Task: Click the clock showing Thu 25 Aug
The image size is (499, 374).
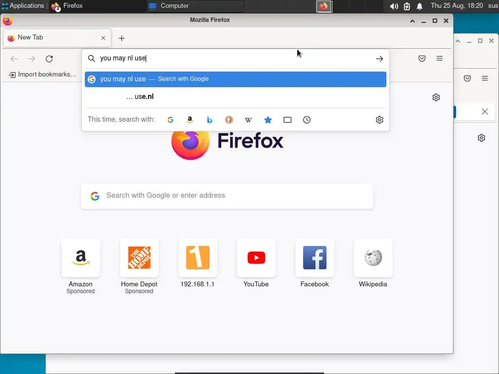Action: pyautogui.click(x=457, y=6)
